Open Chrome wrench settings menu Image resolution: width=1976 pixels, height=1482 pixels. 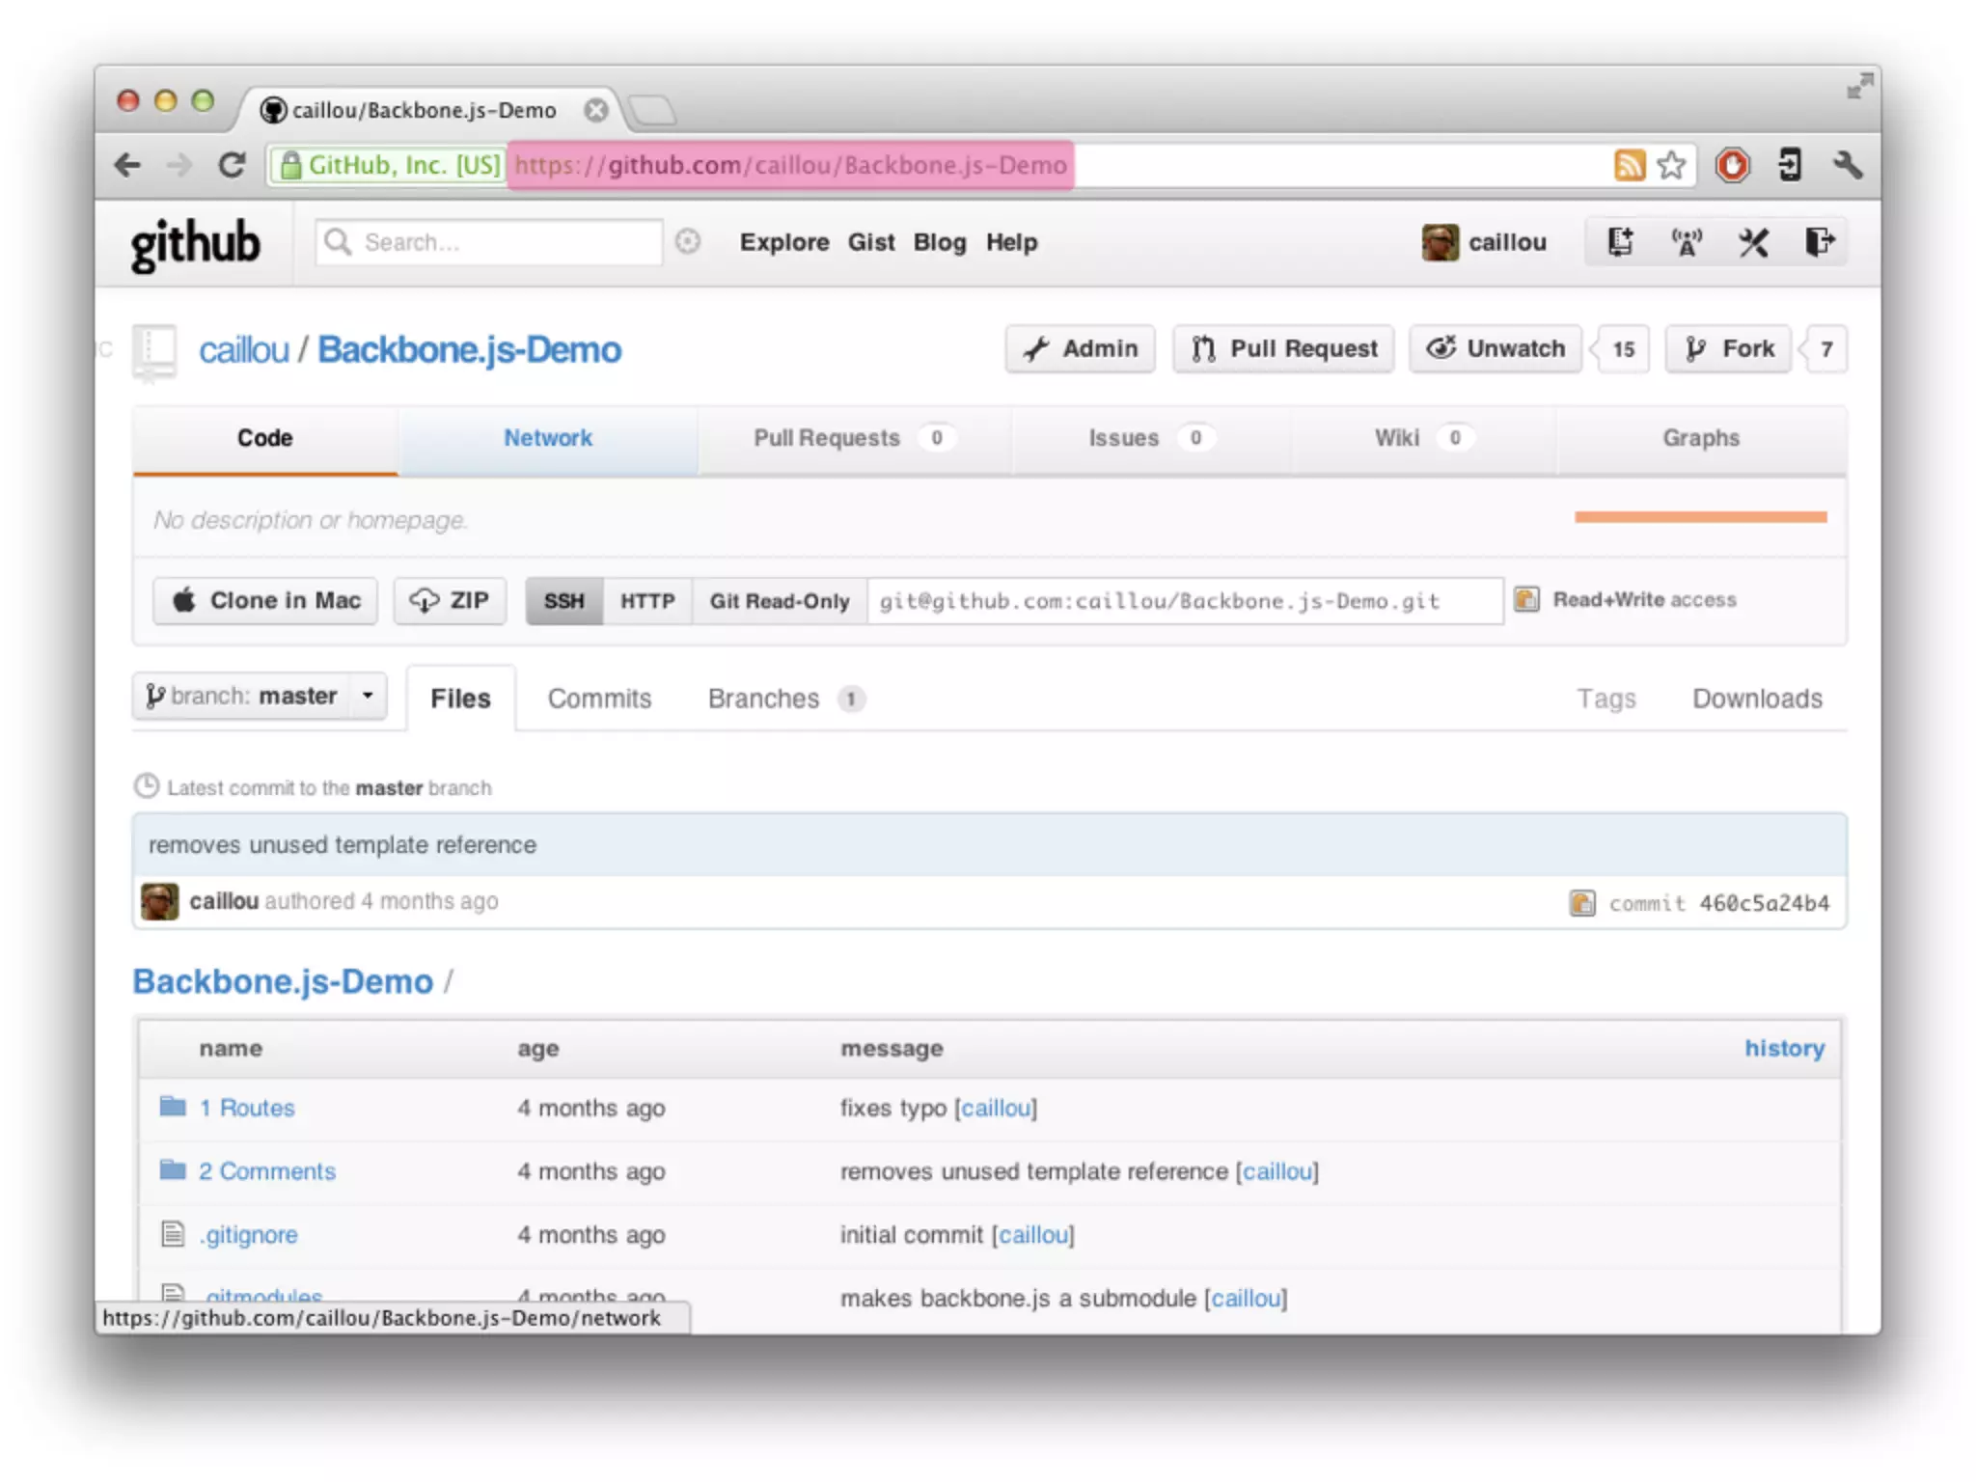1848,165
